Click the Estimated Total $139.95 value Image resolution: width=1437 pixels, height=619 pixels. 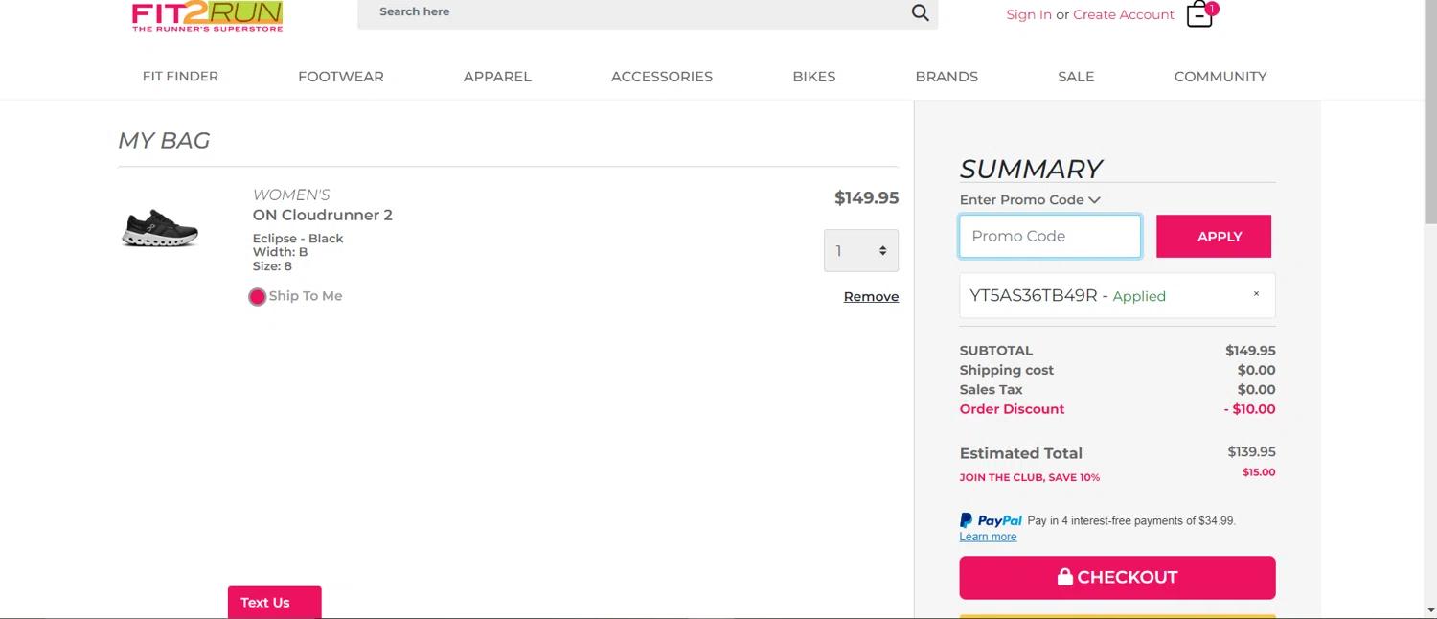pos(1251,451)
